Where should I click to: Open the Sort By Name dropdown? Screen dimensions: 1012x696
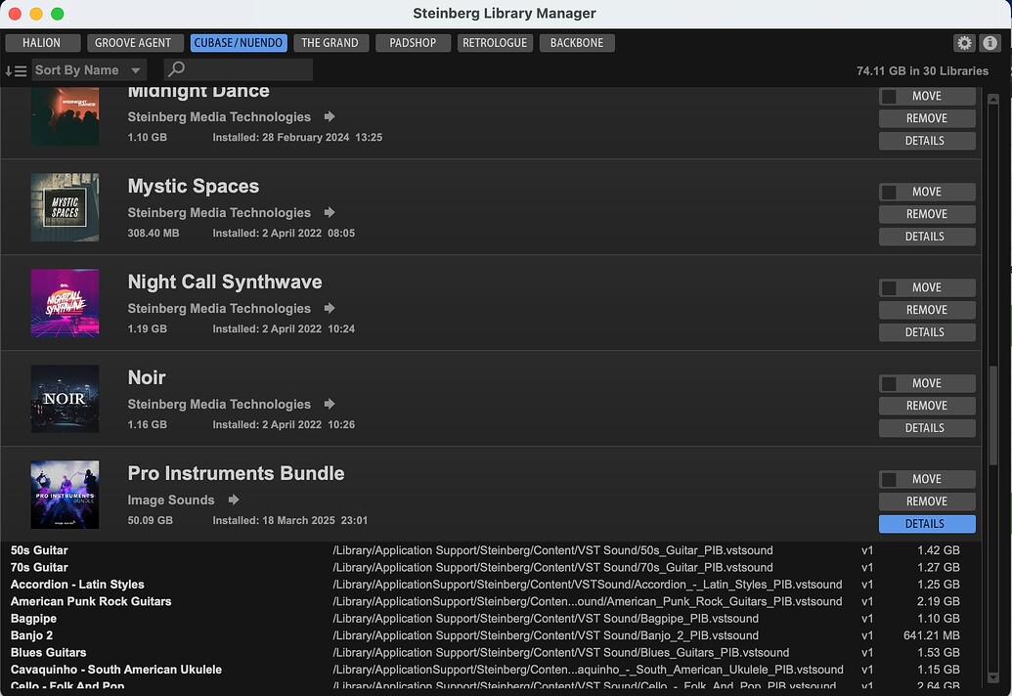pos(89,70)
